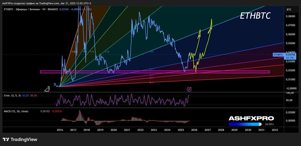Click the Stochastic value 85,05
The width and height of the screenshot is (301, 146).
[33, 95]
